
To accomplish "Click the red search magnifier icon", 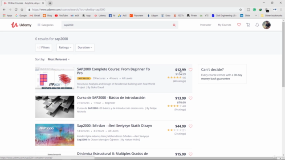I will pos(174,25).
